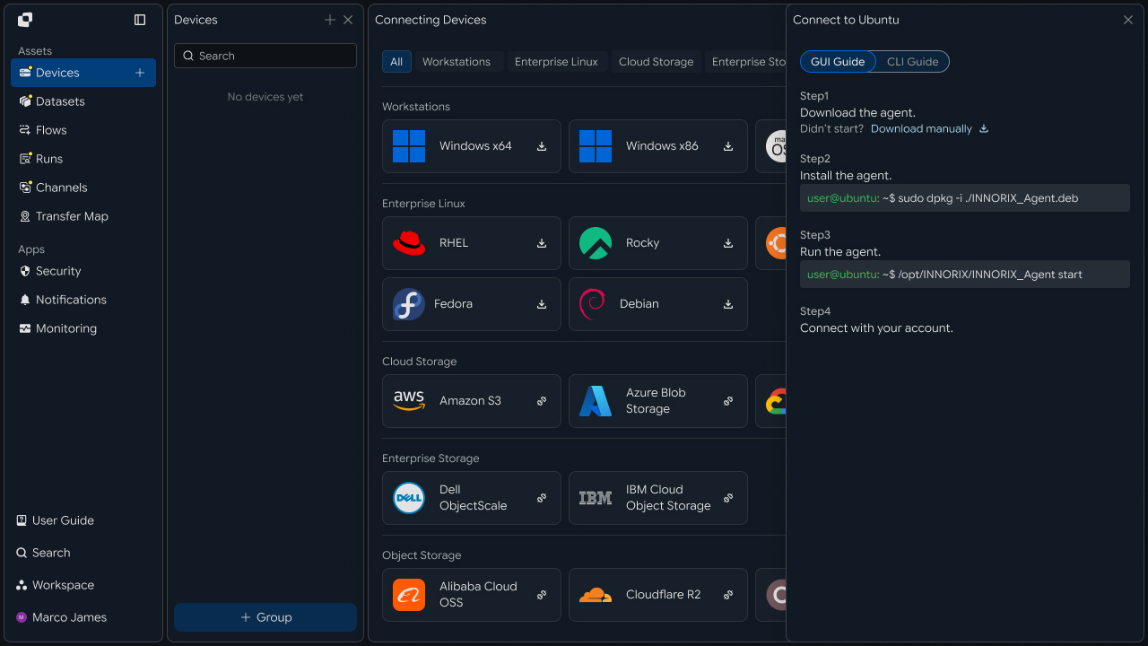Click the Download manually link
The image size is (1148, 646).
pos(921,128)
